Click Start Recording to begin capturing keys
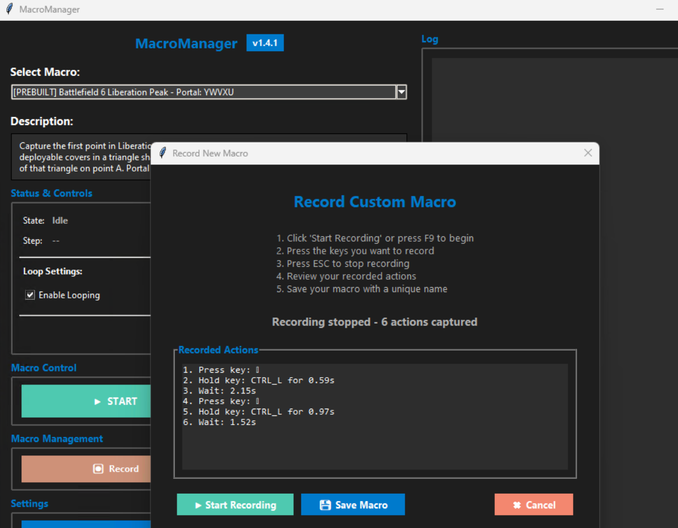Image resolution: width=678 pixels, height=528 pixels. pos(235,504)
